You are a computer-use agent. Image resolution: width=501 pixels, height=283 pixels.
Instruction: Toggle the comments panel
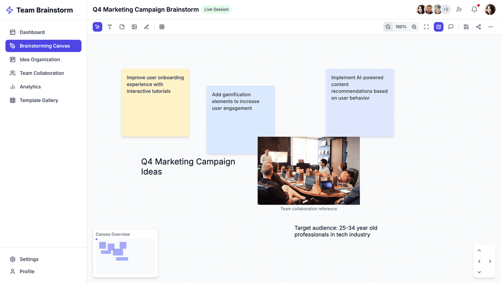[451, 26]
